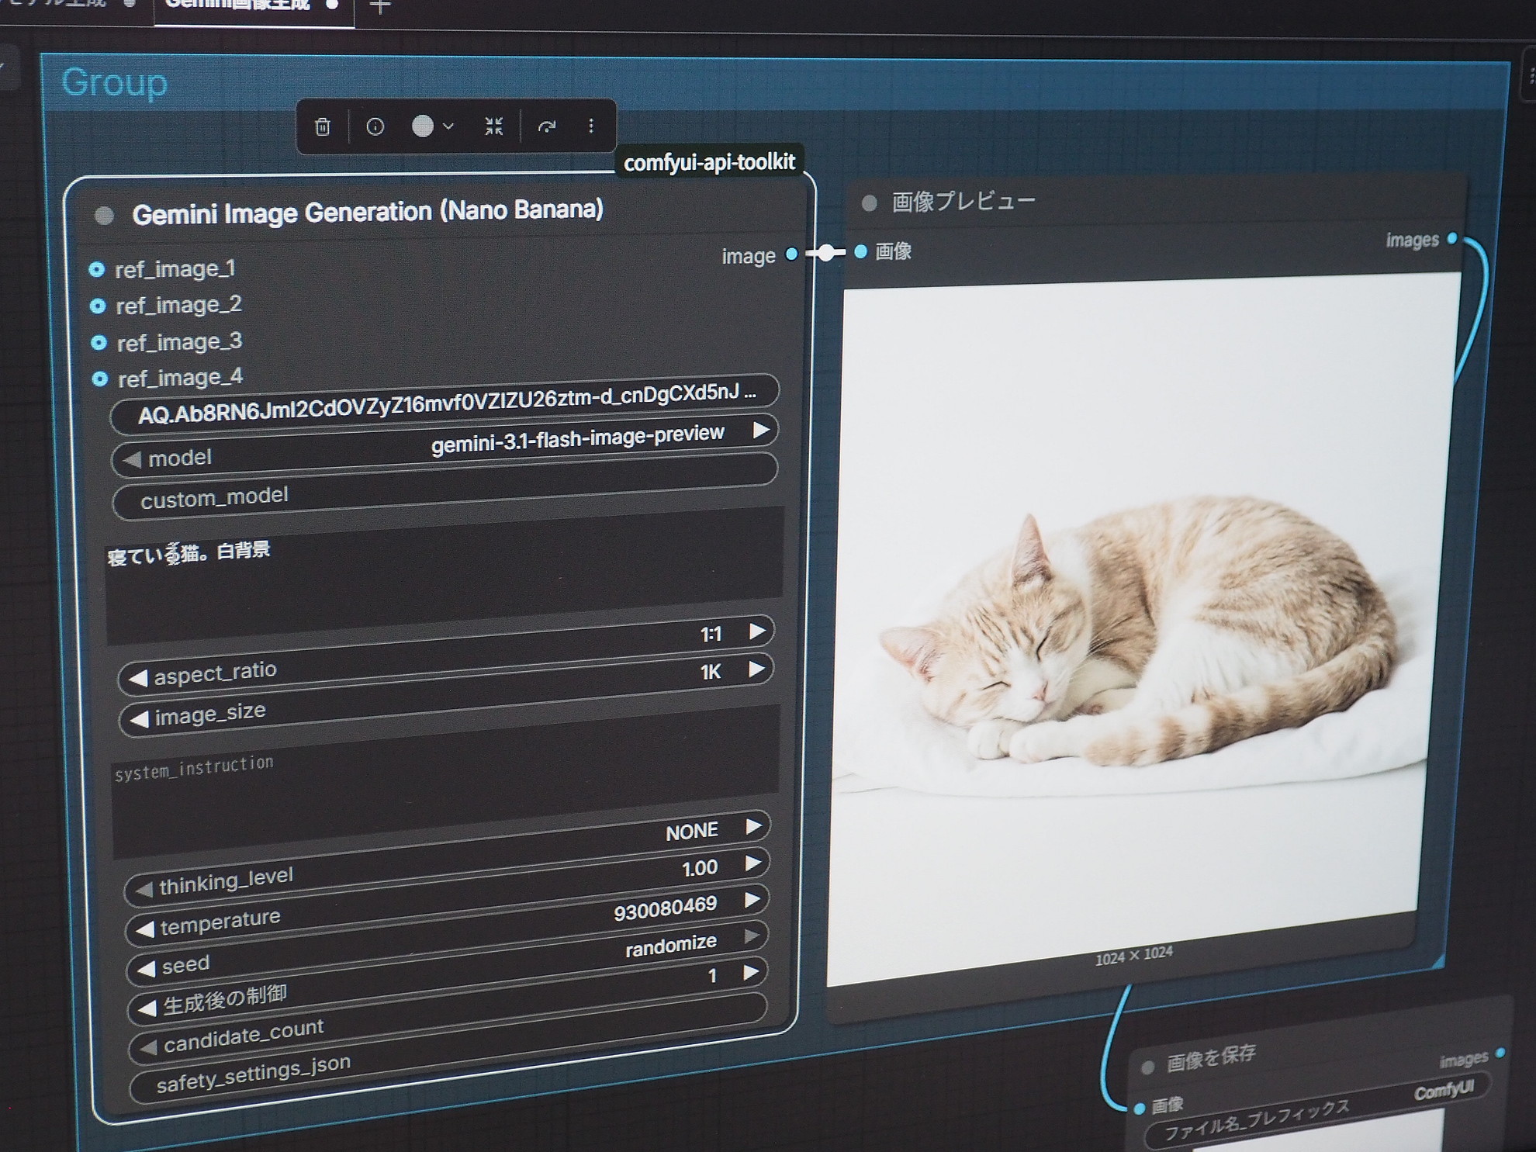This screenshot has width=1536, height=1152.
Task: Click the system_instruction text area
Action: [446, 780]
